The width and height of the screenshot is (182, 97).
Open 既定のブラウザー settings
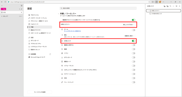pos(40,30)
